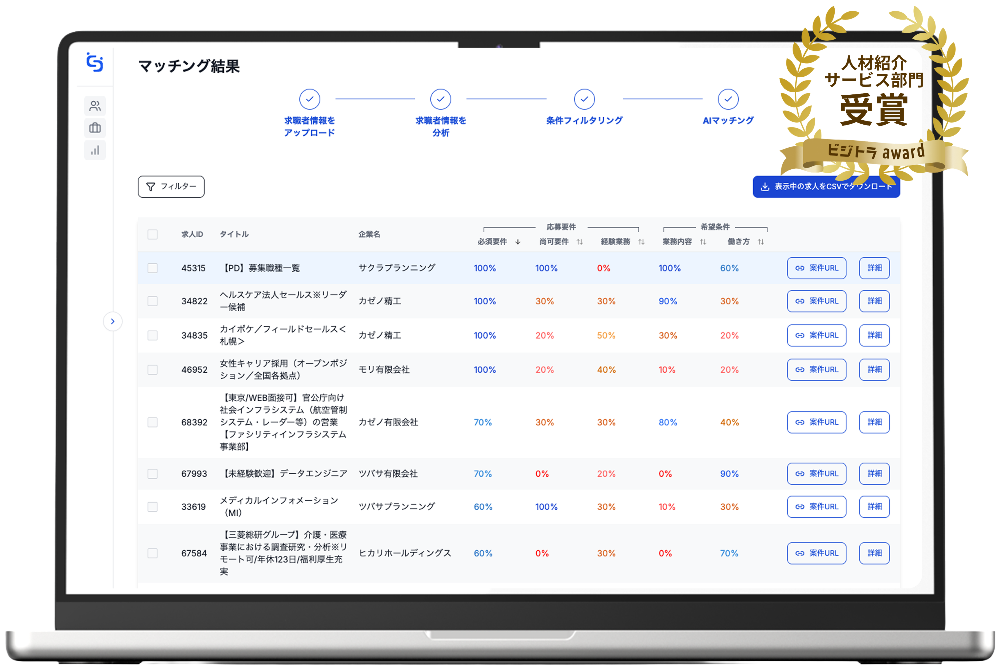Open 案件URL for job 34835
This screenshot has height=668, width=999.
point(816,335)
